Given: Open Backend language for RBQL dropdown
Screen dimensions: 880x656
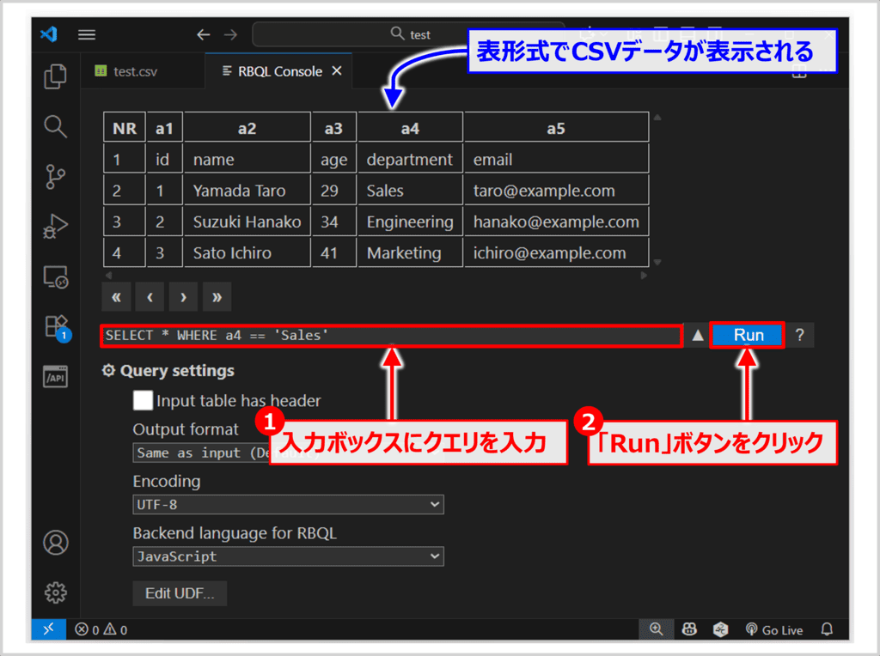Looking at the screenshot, I should 288,556.
